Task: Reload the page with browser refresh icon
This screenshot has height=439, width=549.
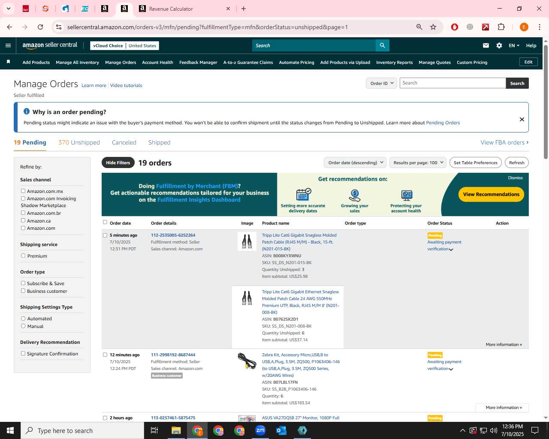Action: [40, 27]
